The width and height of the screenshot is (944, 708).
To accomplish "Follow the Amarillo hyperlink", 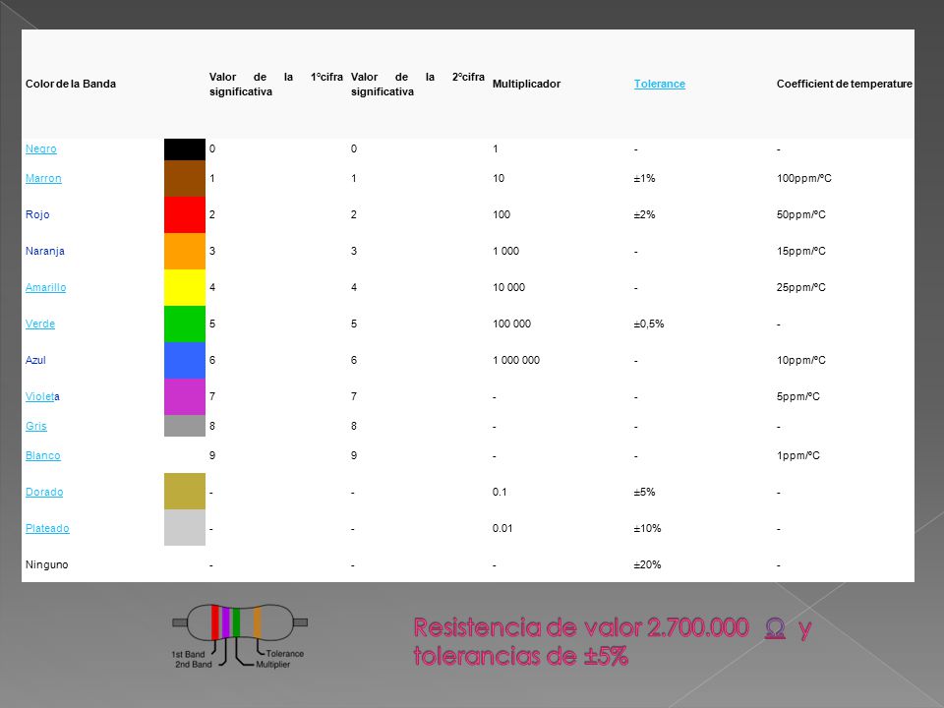I will pyautogui.click(x=46, y=287).
